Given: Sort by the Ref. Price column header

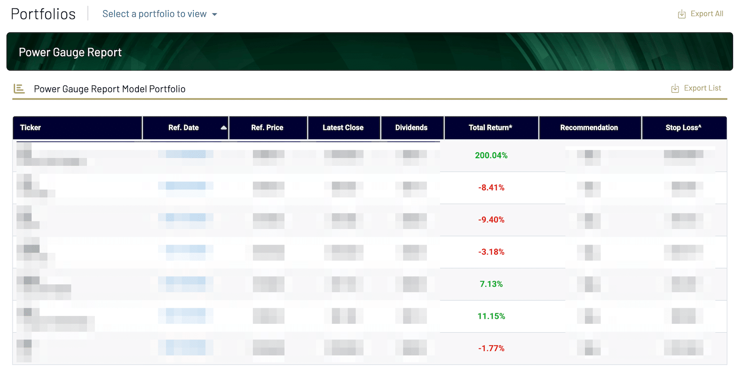Looking at the screenshot, I should click(x=267, y=128).
